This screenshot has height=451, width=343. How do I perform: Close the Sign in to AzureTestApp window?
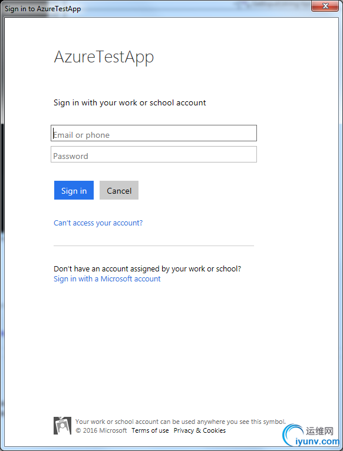pyautogui.click(x=325, y=6)
